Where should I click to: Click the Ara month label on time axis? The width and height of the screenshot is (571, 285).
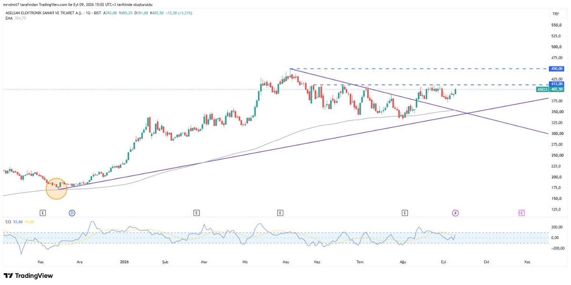coord(79,262)
